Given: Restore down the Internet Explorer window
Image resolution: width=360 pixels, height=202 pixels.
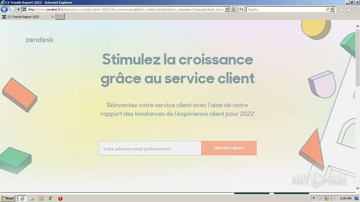Looking at the screenshot, I should (352, 2).
